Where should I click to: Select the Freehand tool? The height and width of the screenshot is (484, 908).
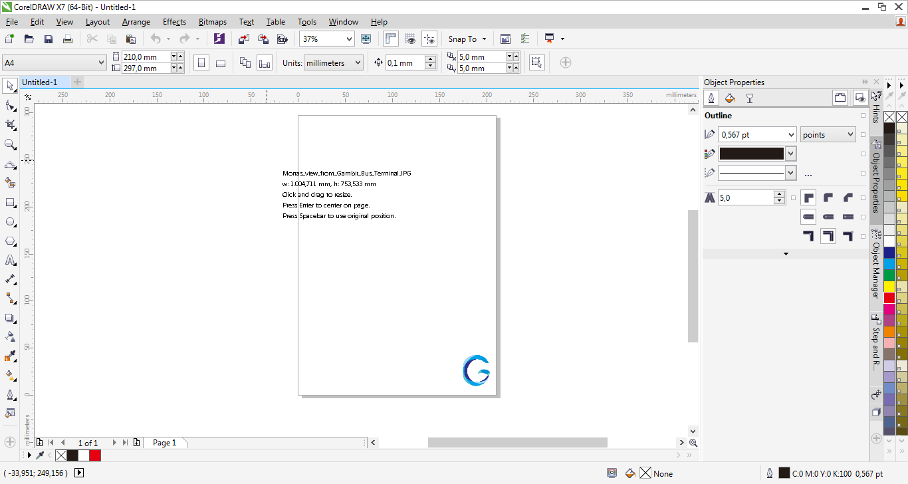[10, 164]
